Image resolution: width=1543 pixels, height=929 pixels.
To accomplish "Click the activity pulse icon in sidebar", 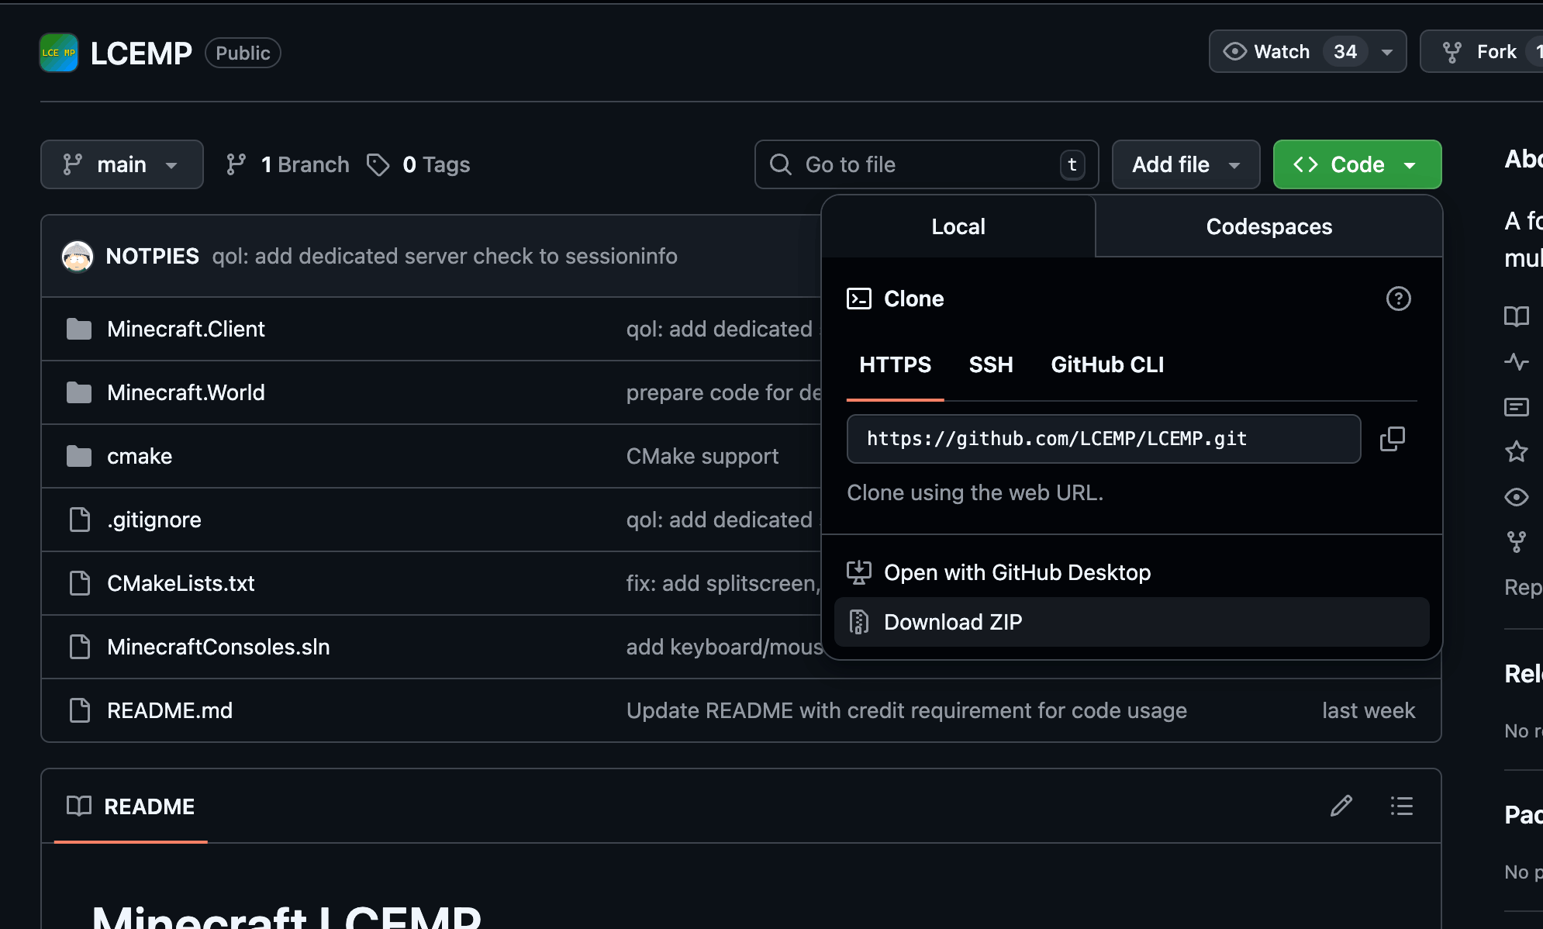I will [x=1516, y=361].
